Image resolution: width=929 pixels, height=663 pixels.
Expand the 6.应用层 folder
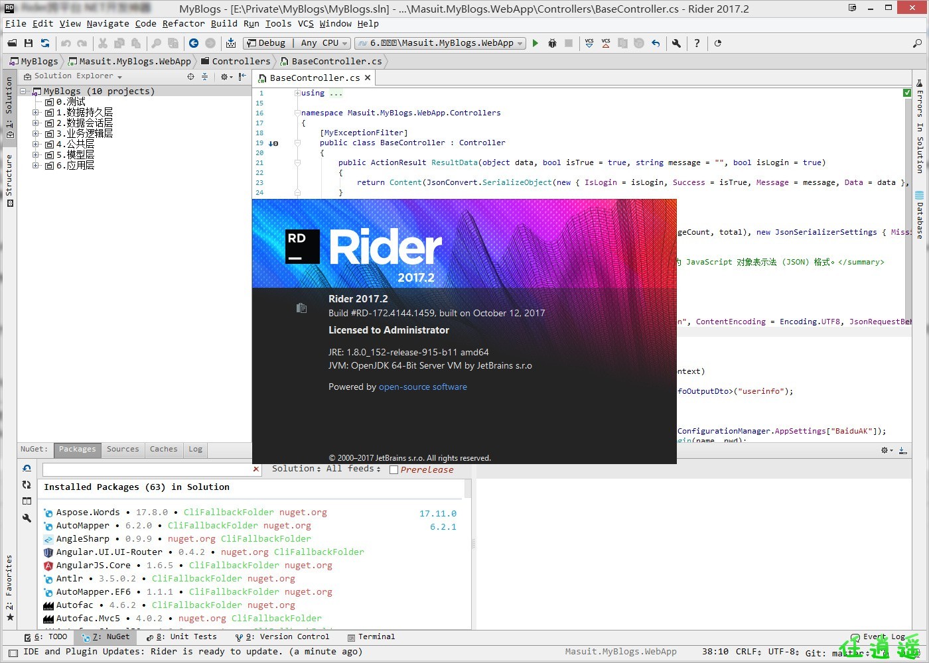36,166
